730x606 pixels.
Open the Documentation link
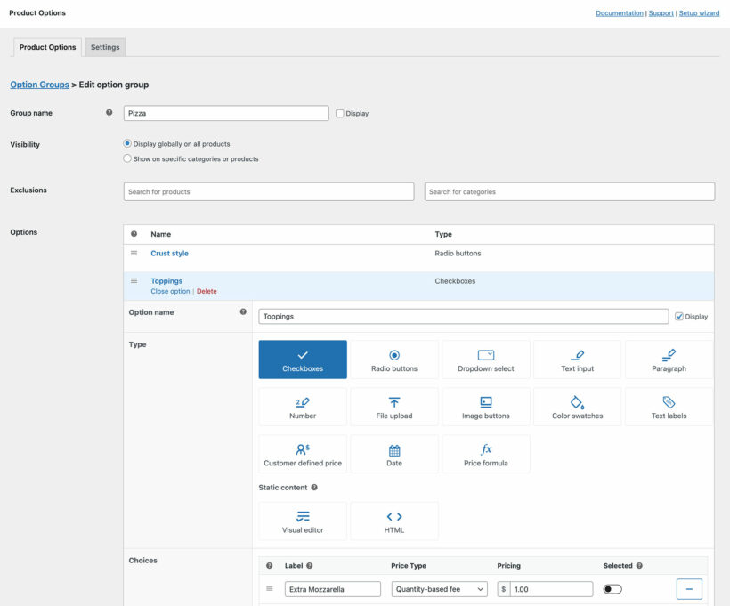coord(621,12)
